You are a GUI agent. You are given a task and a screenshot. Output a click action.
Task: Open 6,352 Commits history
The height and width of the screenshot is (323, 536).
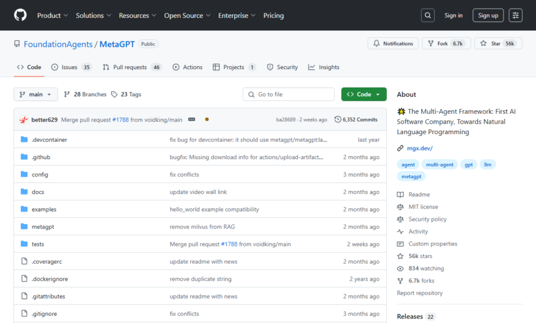pyautogui.click(x=356, y=119)
